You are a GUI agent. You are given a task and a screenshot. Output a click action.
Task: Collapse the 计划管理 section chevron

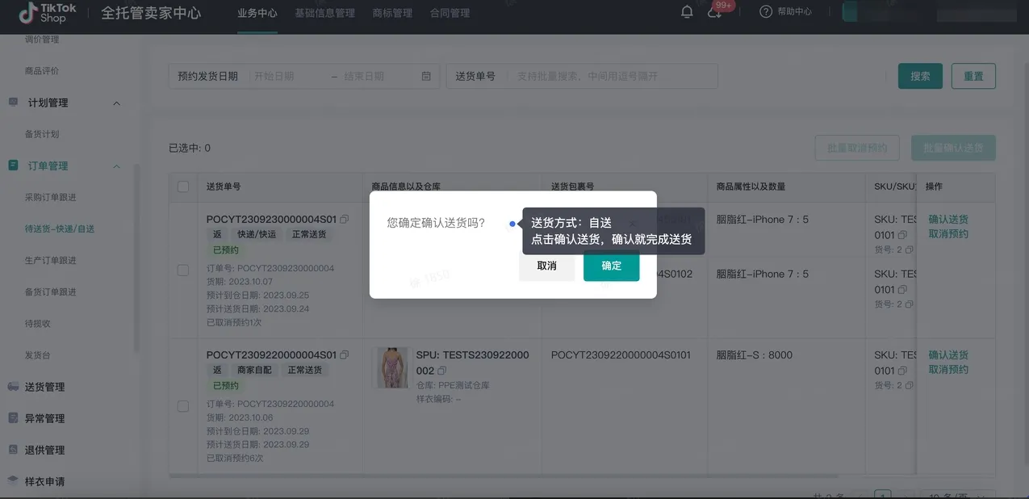coord(116,103)
